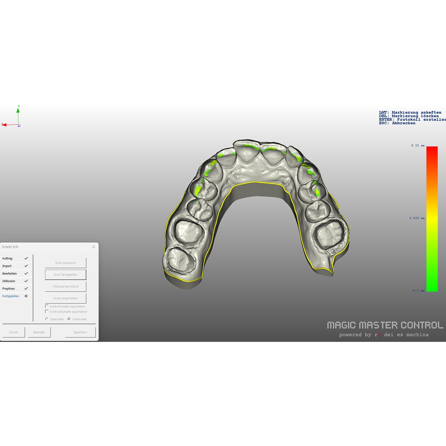The image size is (446, 446).
Task: Click the 'ENTER: Protokoll erstellen' hint text
Action: pos(413,120)
